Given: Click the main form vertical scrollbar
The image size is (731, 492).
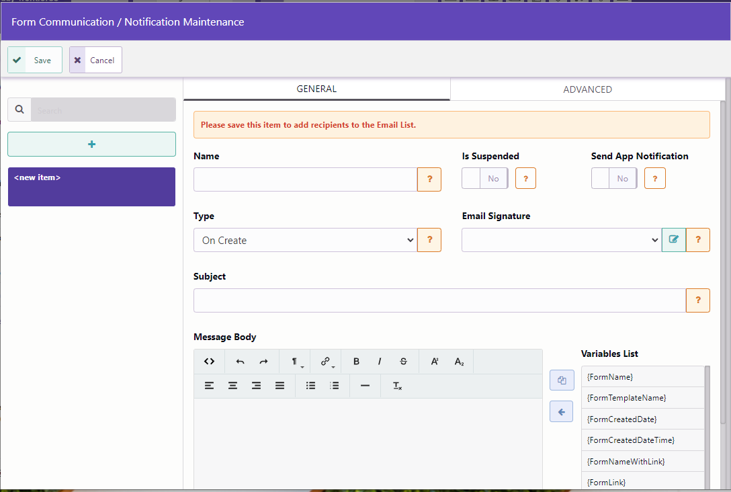Looking at the screenshot, I should [723, 261].
